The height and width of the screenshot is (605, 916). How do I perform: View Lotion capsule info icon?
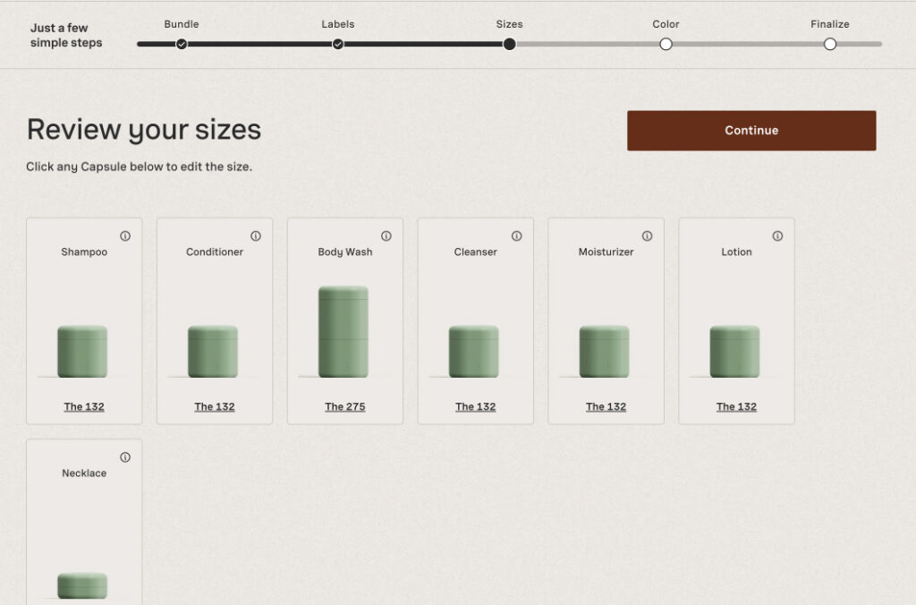pyautogui.click(x=778, y=236)
